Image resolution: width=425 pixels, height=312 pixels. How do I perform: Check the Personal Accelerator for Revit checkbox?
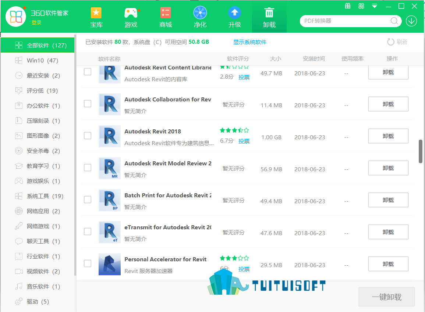click(x=88, y=263)
